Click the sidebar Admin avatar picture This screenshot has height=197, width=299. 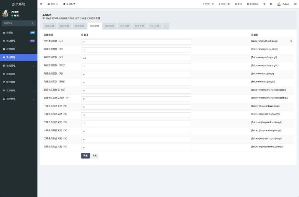coord(5,13)
